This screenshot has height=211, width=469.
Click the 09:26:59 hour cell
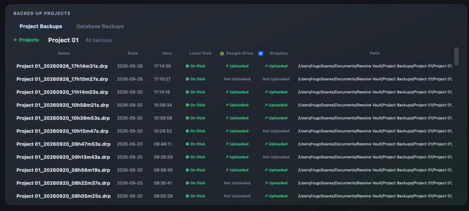tap(163, 157)
